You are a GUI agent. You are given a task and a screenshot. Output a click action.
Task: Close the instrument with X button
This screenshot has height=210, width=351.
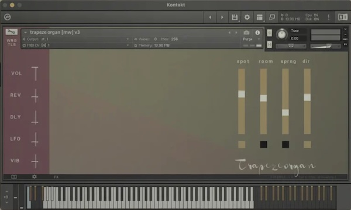[345, 29]
